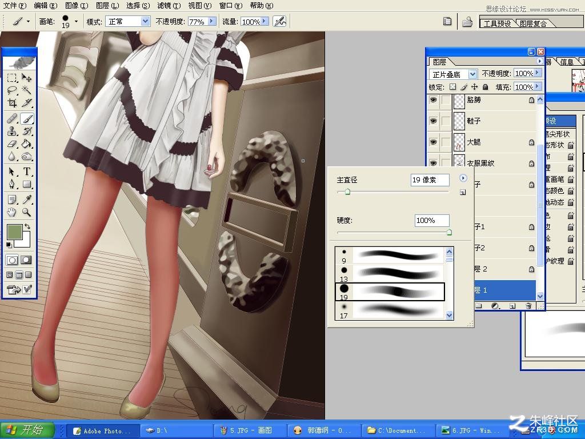Switch to the 图层复合 tab
Screen dimensions: 585x439
(534, 23)
